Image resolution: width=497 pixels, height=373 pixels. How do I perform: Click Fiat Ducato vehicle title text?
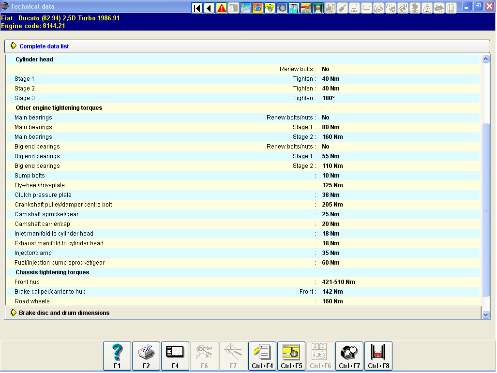[60, 18]
